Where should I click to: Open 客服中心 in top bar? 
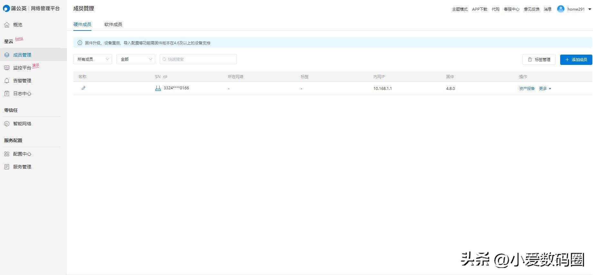(512, 9)
